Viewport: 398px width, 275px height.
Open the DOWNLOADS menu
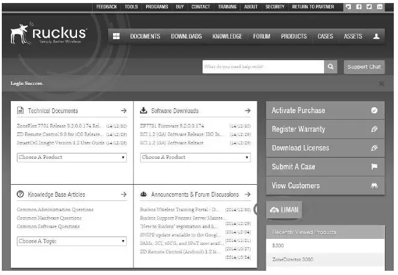click(x=186, y=36)
